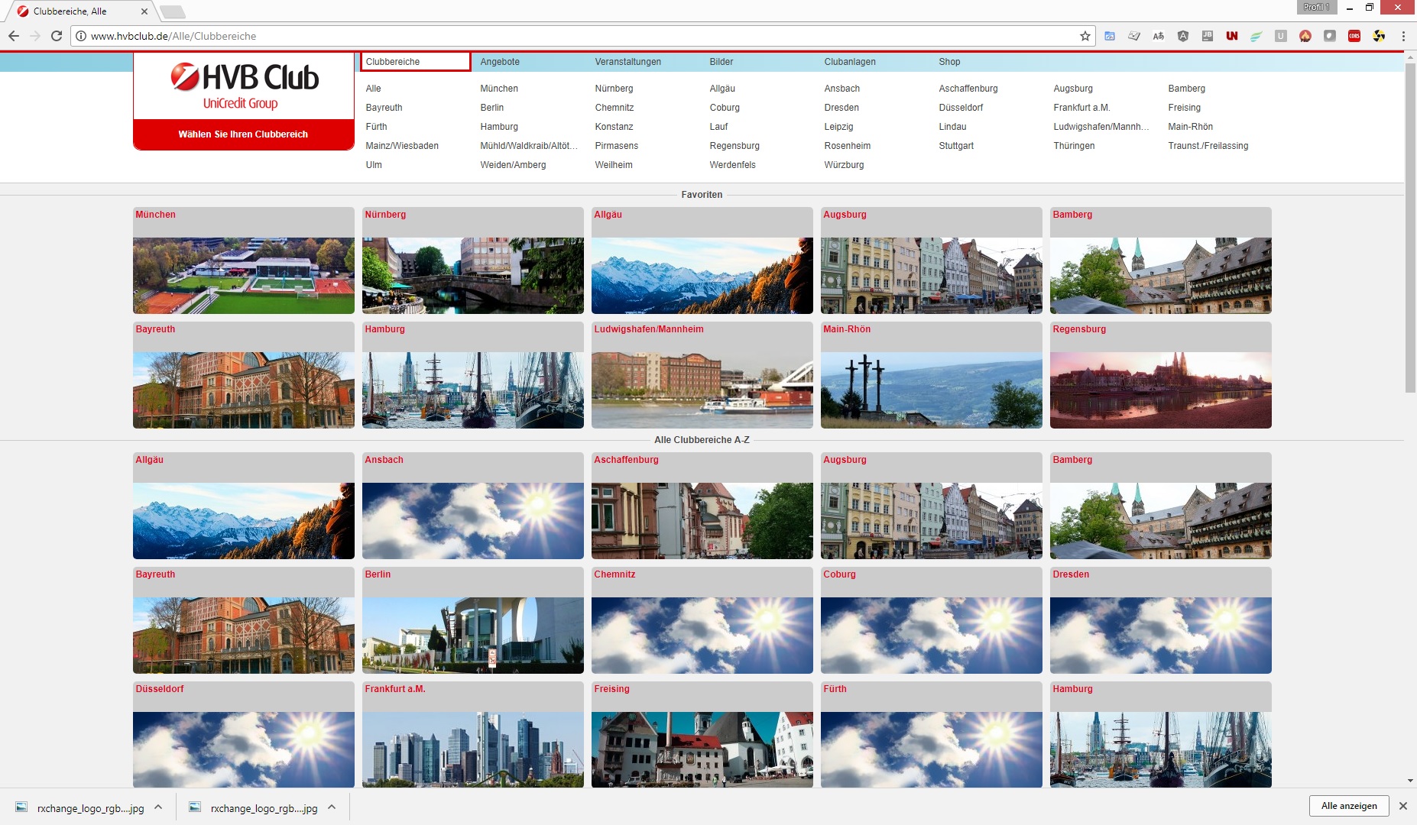The width and height of the screenshot is (1417, 825).
Task: Open the Profil 1 profile button
Action: (x=1317, y=7)
